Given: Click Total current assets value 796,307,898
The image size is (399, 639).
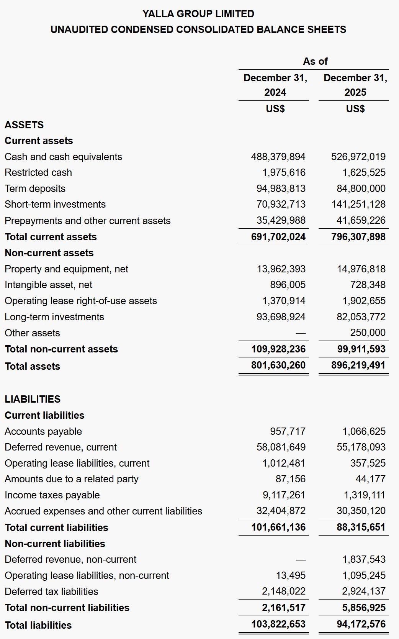Looking at the screenshot, I should pyautogui.click(x=358, y=237).
